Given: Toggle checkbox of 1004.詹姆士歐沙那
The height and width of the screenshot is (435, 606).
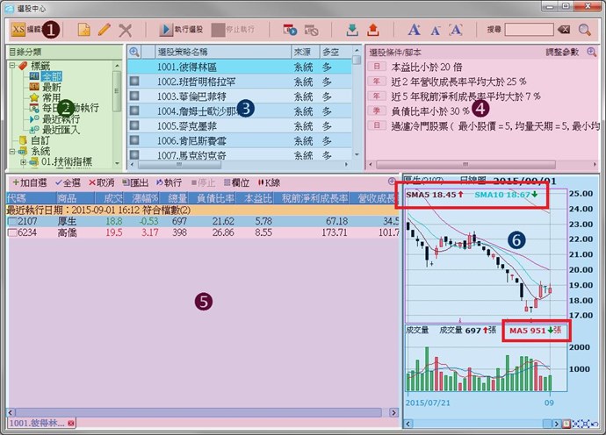Looking at the screenshot, I should click(134, 111).
